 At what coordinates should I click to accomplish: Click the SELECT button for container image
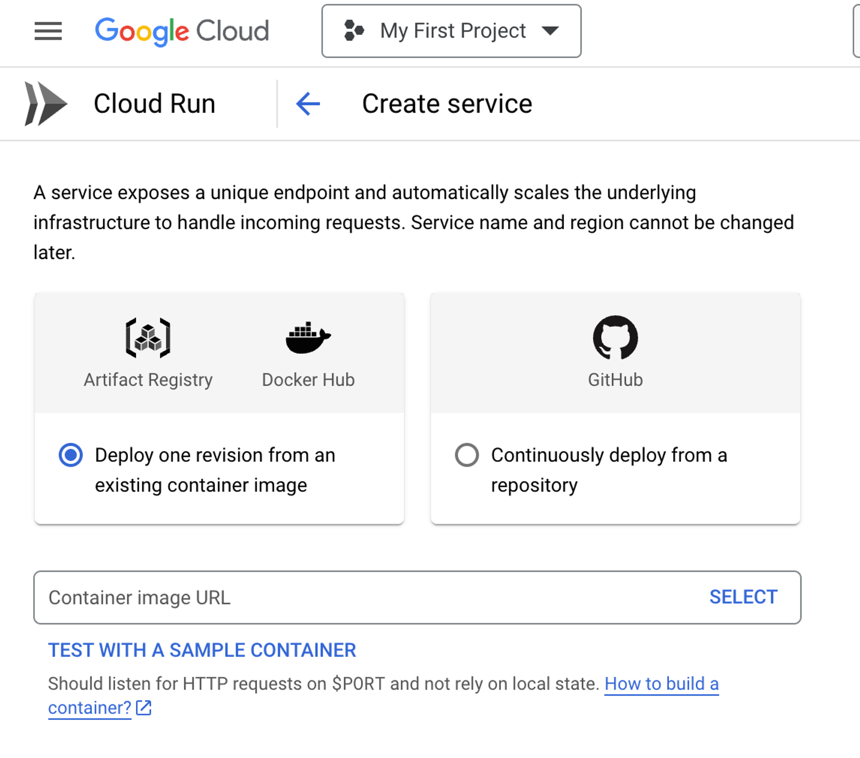click(743, 597)
